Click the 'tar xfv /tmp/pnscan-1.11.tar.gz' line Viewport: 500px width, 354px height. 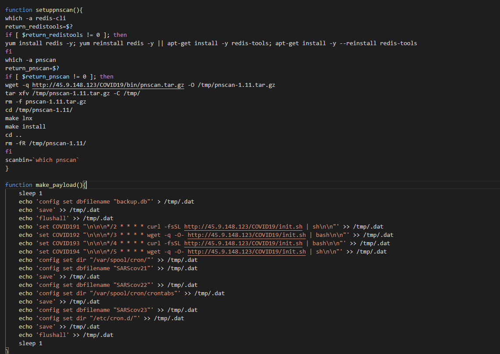click(73, 93)
